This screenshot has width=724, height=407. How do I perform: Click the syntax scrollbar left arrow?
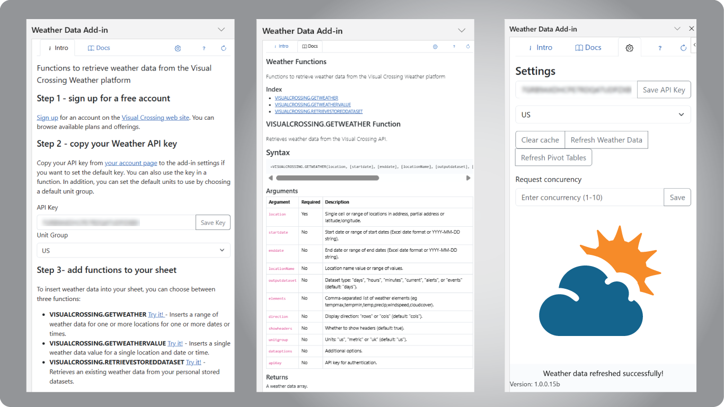pos(270,178)
